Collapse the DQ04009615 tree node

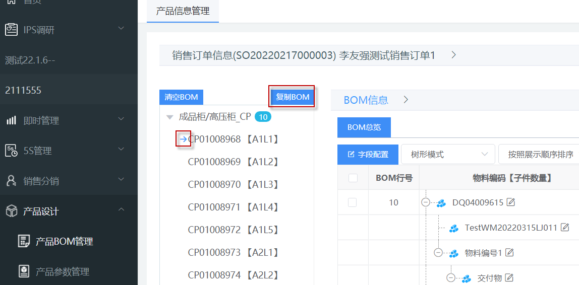click(x=425, y=202)
